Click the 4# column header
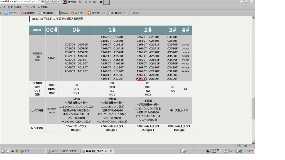Image resolution: width=285 pixels, height=160 pixels. click(x=185, y=30)
